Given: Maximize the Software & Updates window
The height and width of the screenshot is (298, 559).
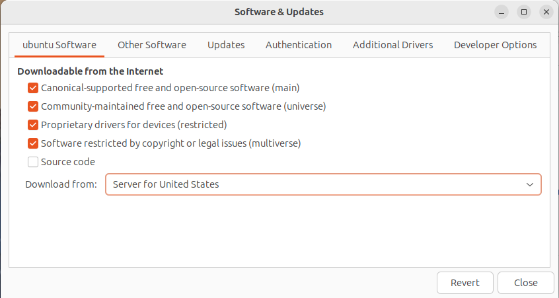Looking at the screenshot, I should pos(524,12).
